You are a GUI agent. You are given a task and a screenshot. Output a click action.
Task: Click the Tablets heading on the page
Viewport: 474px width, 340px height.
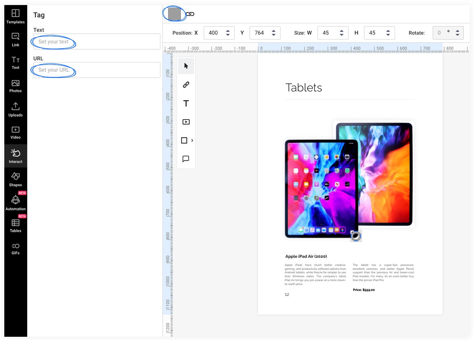coord(304,88)
